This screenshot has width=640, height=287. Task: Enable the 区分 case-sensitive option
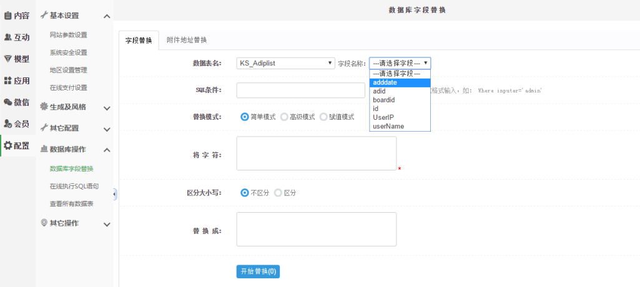pos(278,193)
